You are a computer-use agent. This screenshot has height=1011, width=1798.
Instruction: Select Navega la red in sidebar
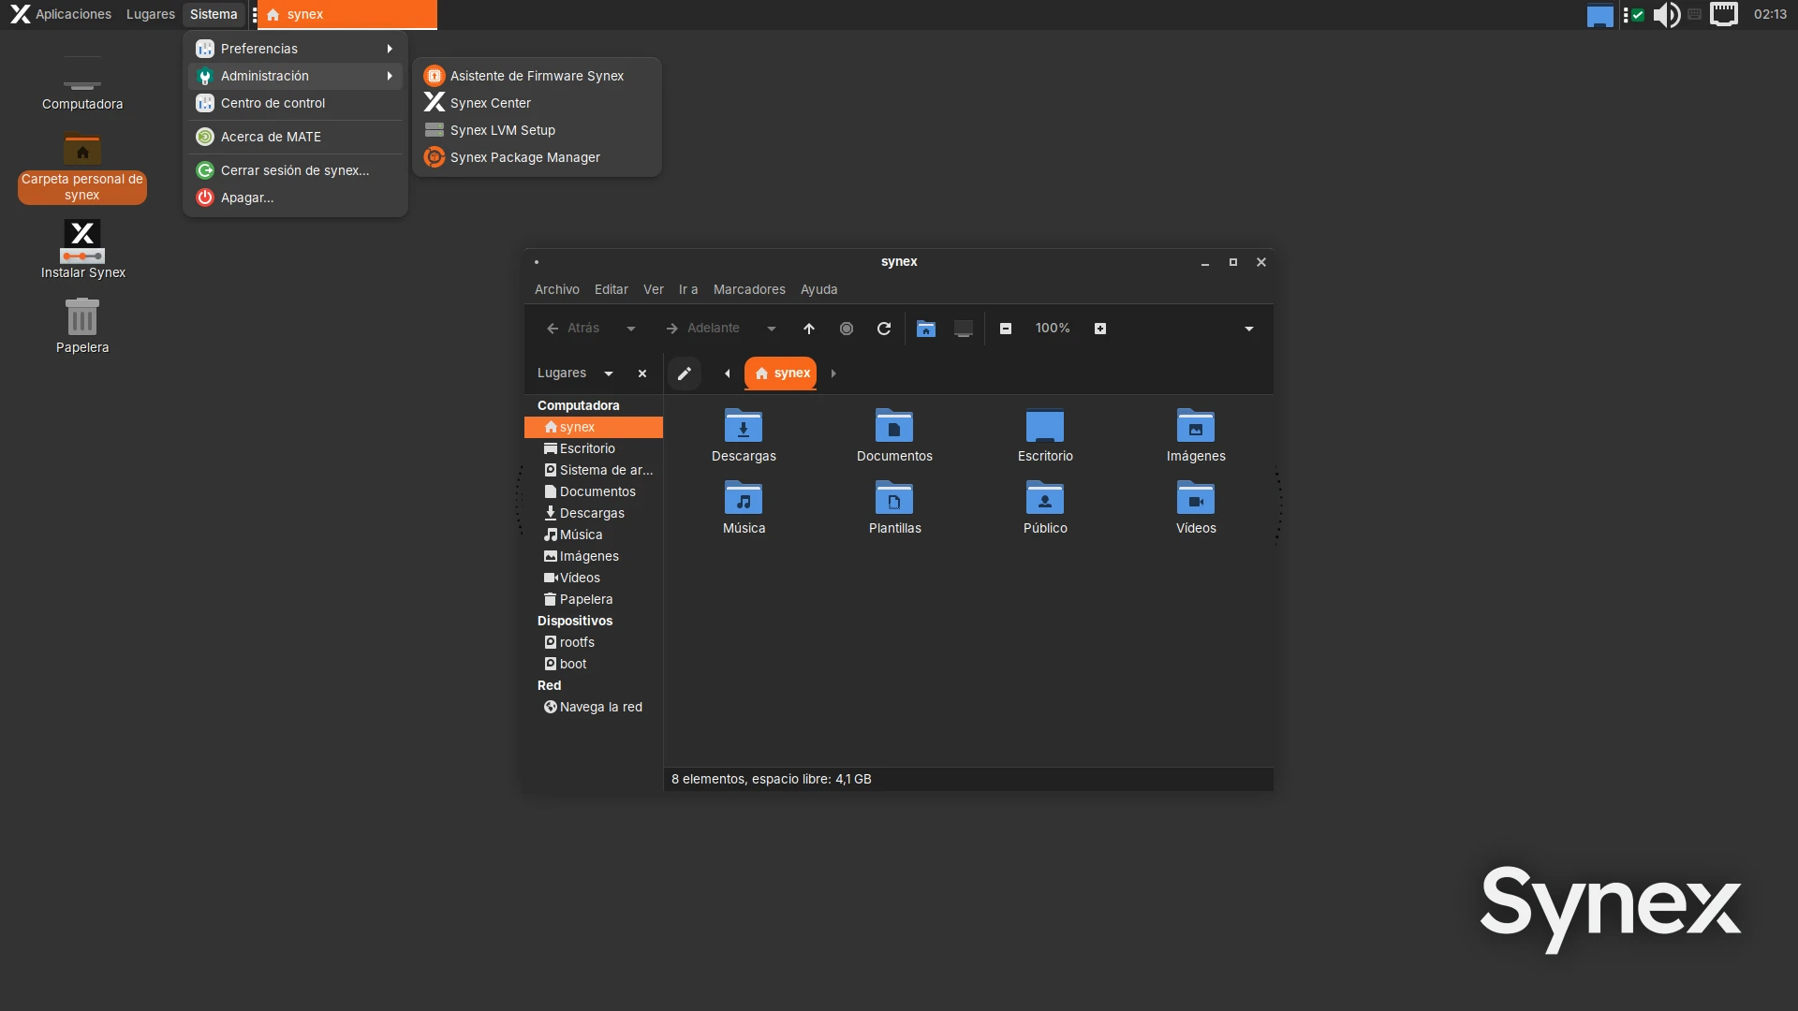pos(594,707)
